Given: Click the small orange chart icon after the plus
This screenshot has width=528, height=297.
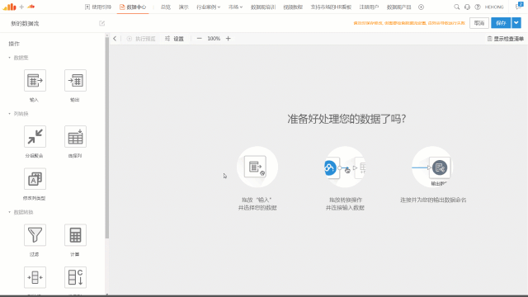Looking at the screenshot, I should 31,7.
